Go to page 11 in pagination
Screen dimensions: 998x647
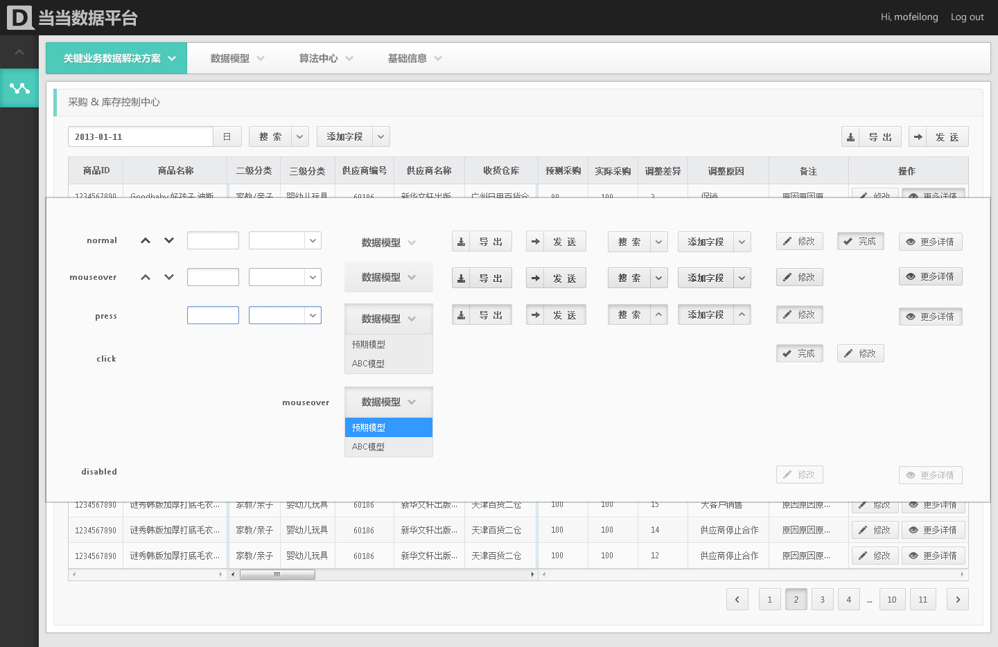923,599
